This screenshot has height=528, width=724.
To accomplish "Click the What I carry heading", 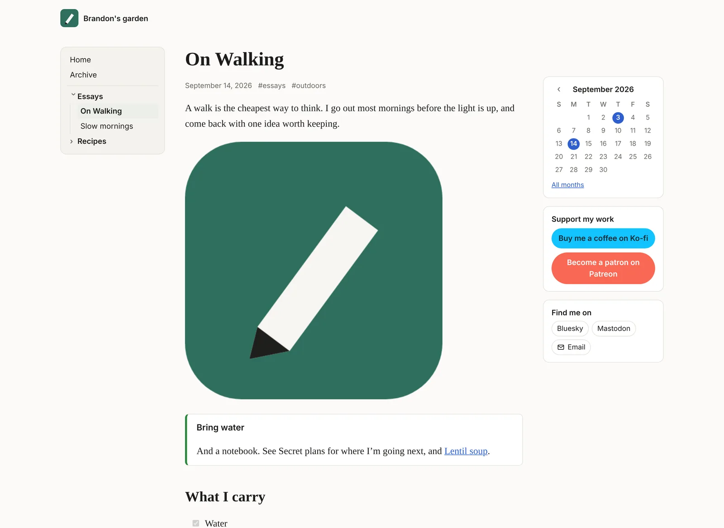I will coord(225,497).
